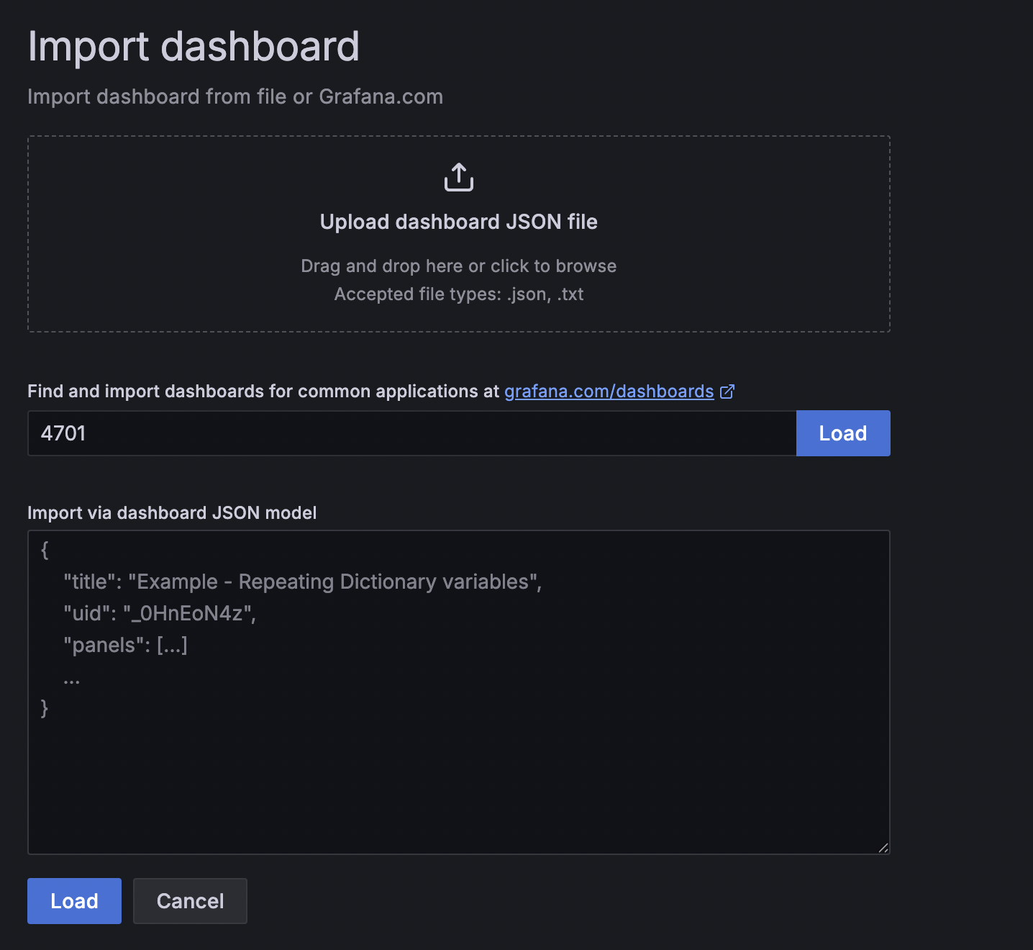The width and height of the screenshot is (1033, 950).
Task: Click the 'Accepted file types: .json, .txt' text
Action: pyautogui.click(x=459, y=294)
